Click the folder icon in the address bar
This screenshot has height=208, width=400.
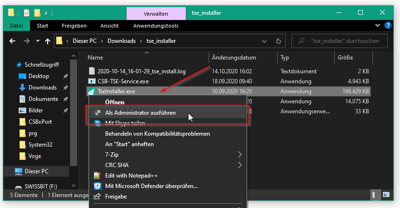(59, 41)
